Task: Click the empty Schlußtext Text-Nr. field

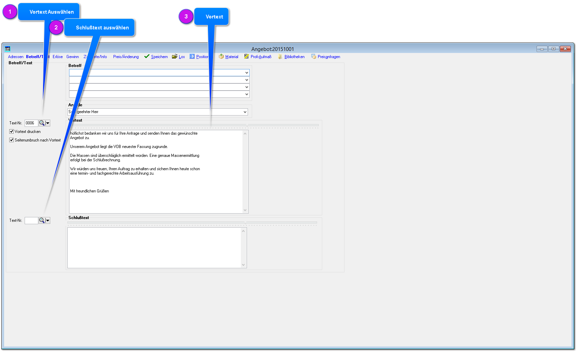Action: pyautogui.click(x=31, y=220)
